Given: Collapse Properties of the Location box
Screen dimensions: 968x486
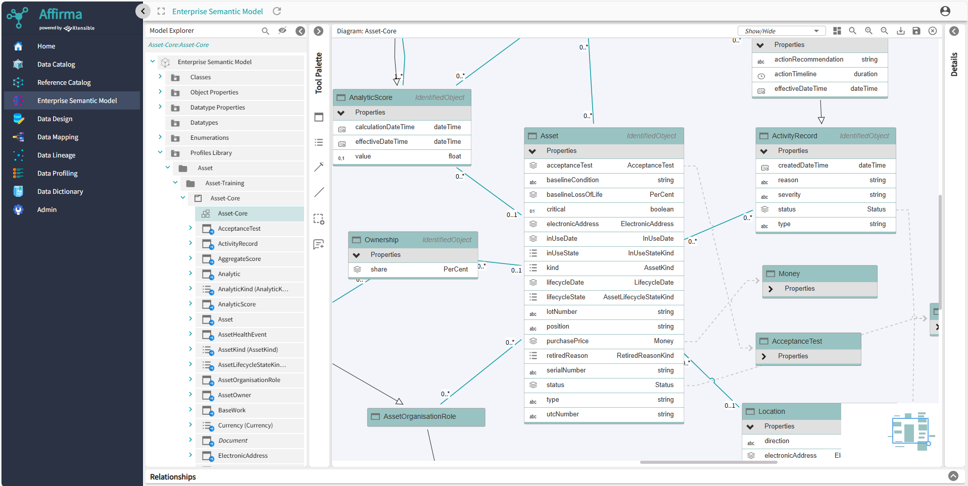Looking at the screenshot, I should point(750,426).
